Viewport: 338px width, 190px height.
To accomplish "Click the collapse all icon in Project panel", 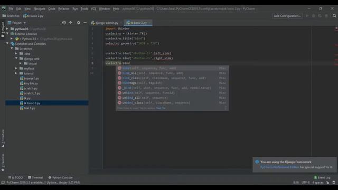I will [x=70, y=23].
